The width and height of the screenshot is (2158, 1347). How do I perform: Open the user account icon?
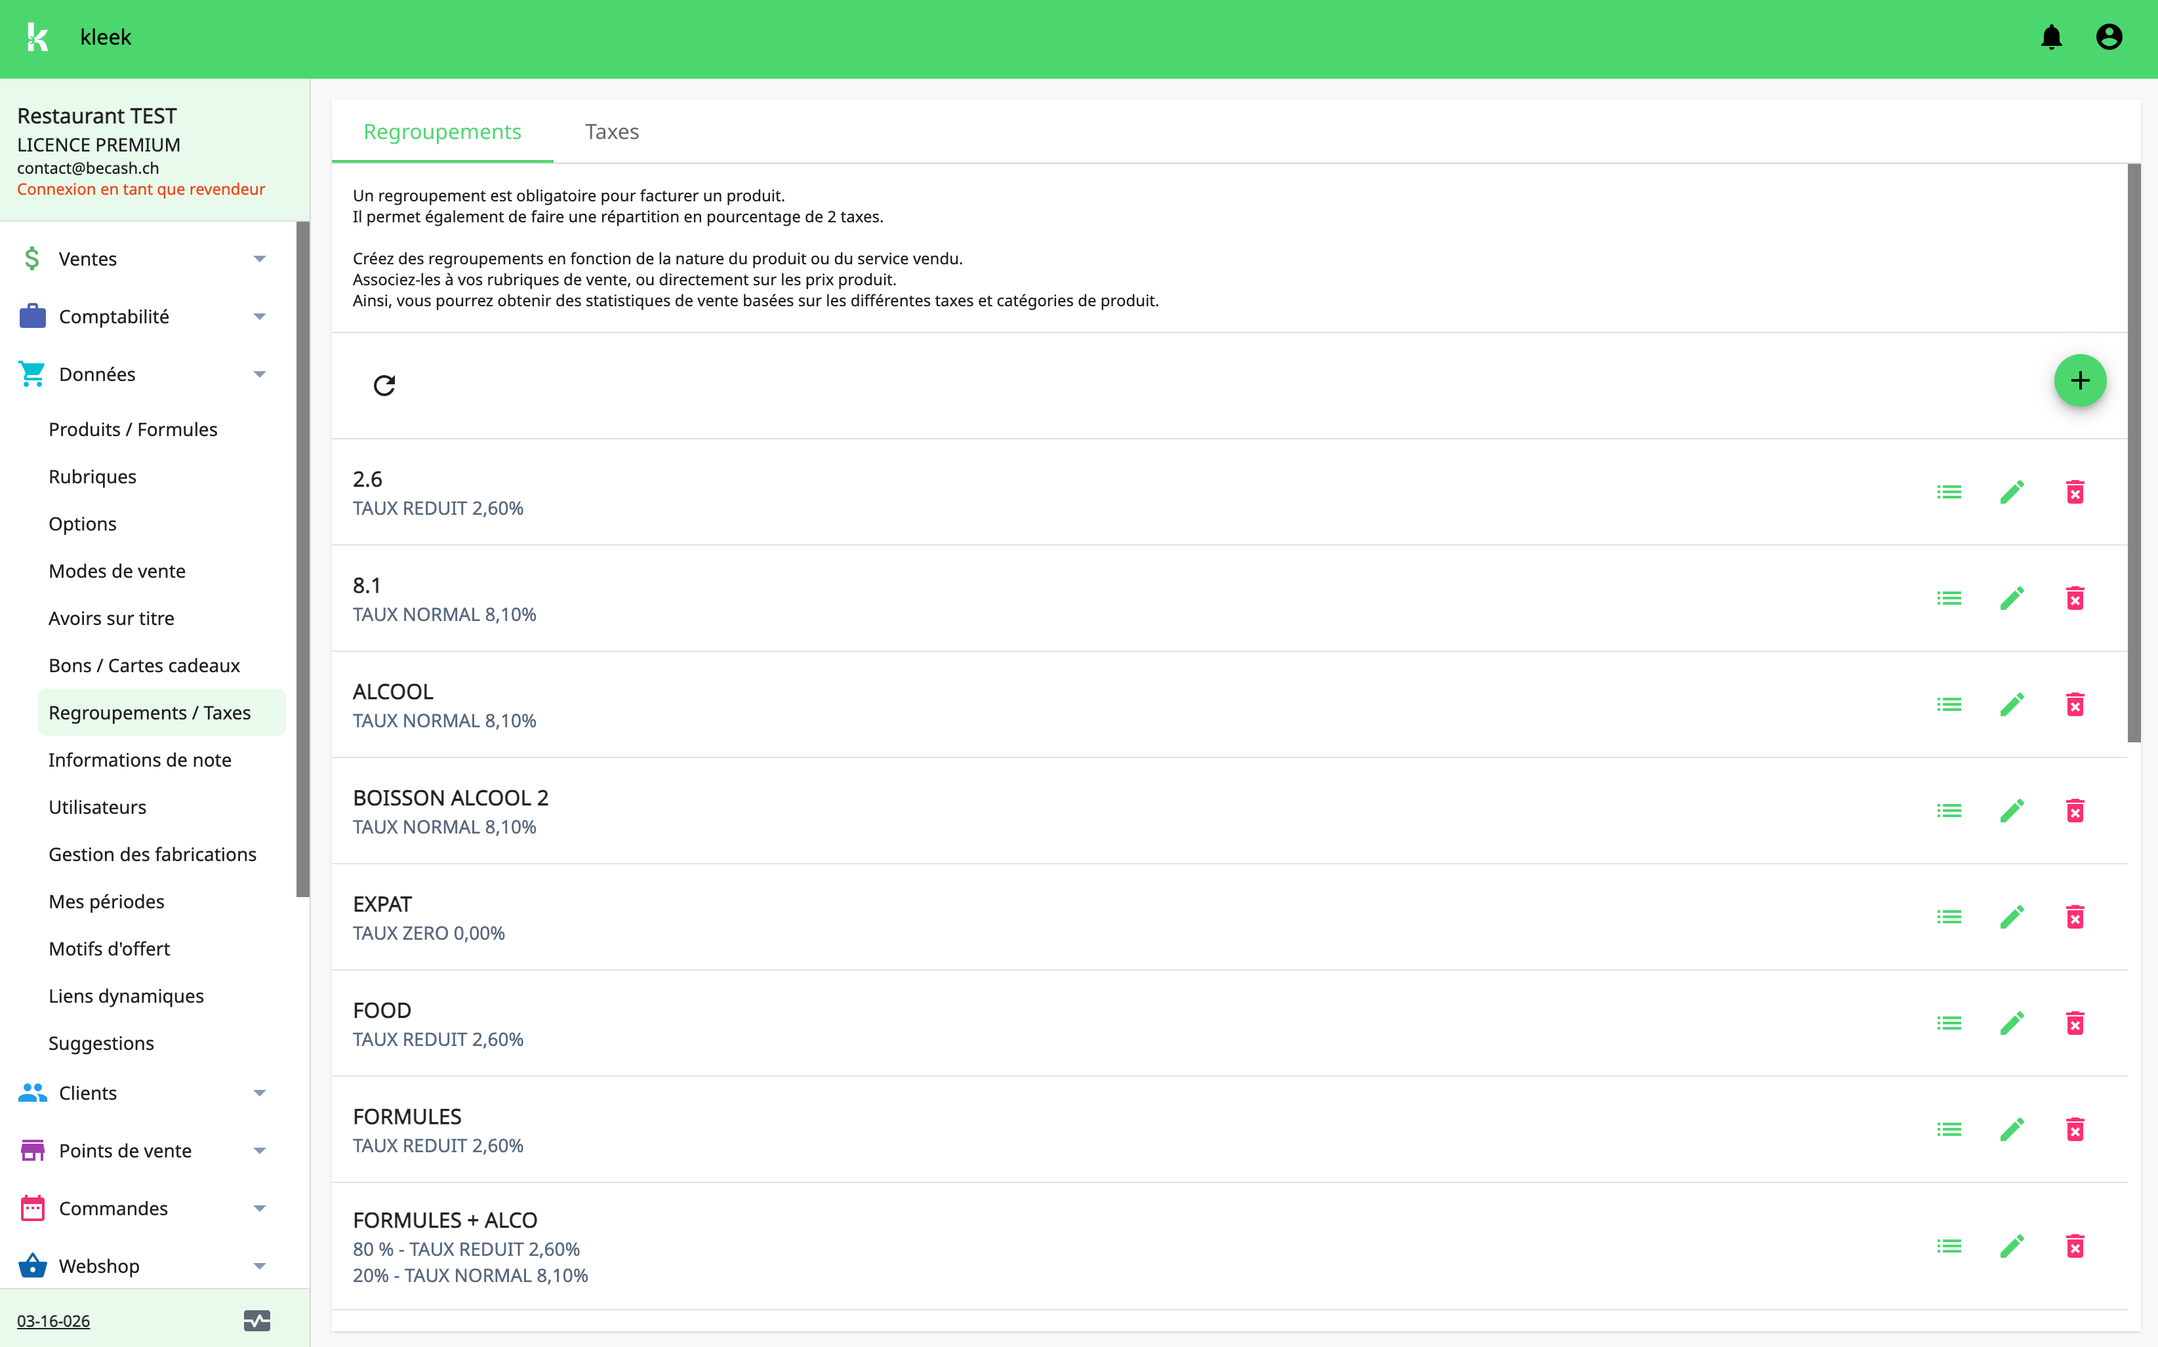tap(2109, 37)
